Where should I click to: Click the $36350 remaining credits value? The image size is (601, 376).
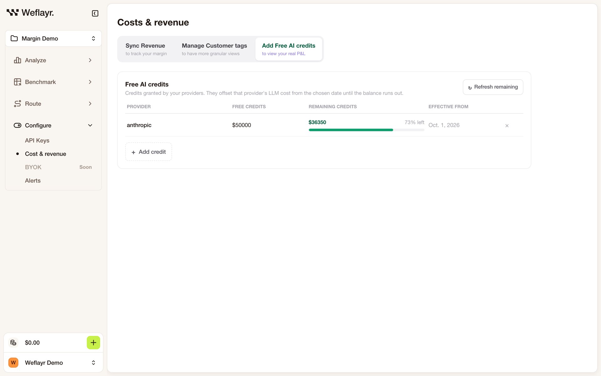click(317, 122)
